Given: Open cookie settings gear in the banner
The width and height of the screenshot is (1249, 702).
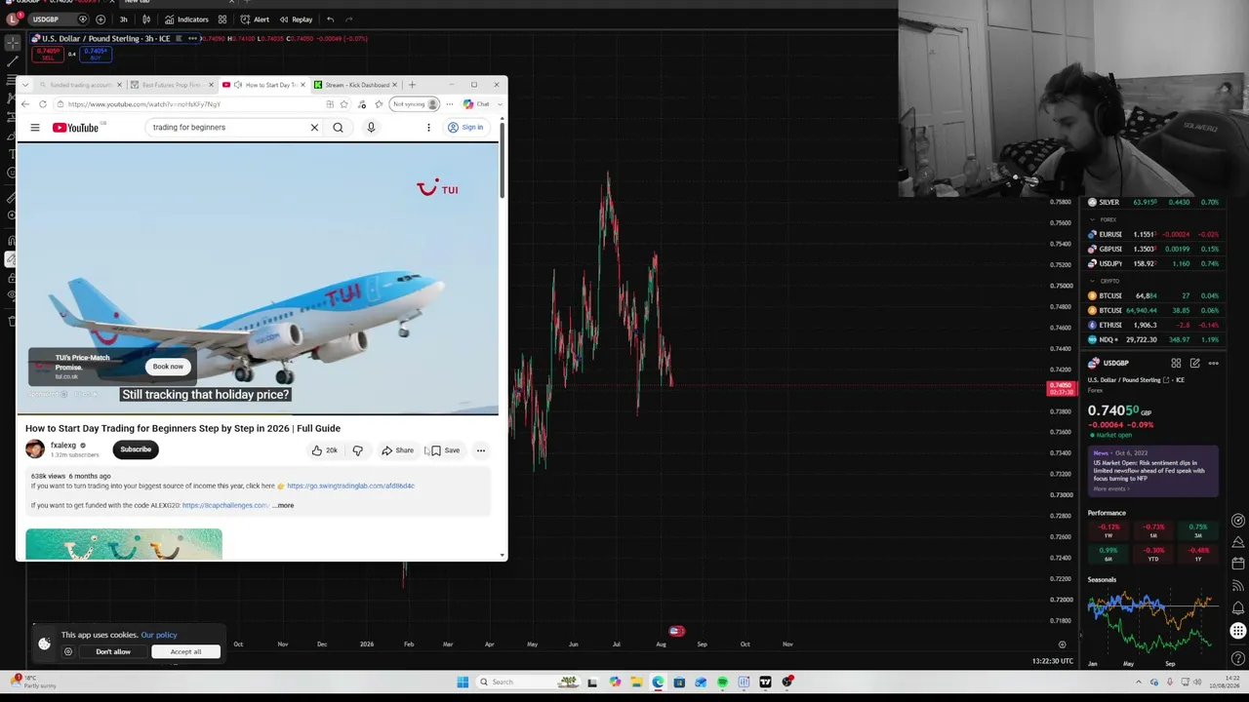Looking at the screenshot, I should pyautogui.click(x=68, y=652).
